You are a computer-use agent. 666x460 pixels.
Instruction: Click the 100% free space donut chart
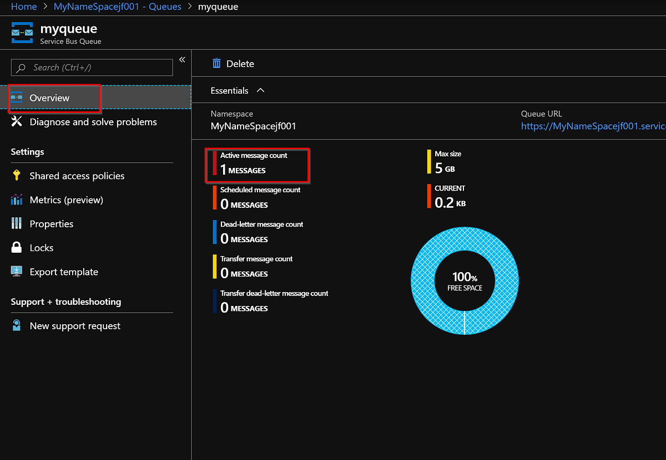(x=465, y=280)
